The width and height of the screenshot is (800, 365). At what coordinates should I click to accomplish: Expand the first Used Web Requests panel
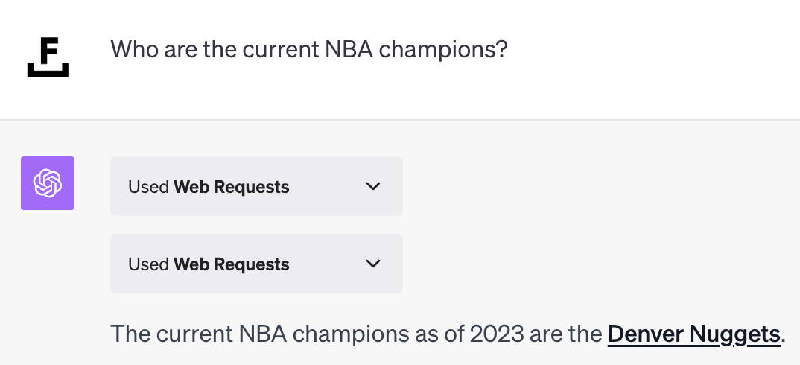[256, 186]
